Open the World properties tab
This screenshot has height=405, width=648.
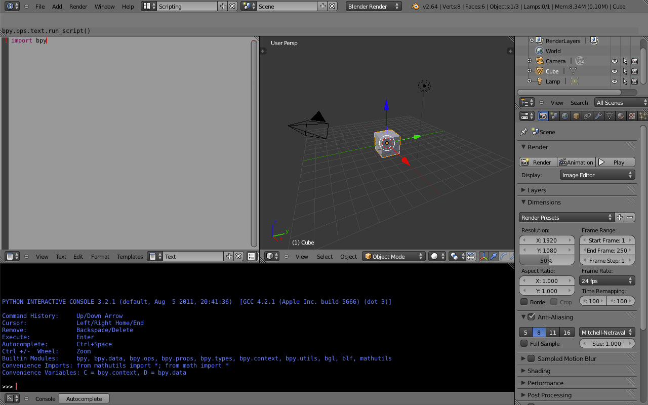(x=565, y=116)
